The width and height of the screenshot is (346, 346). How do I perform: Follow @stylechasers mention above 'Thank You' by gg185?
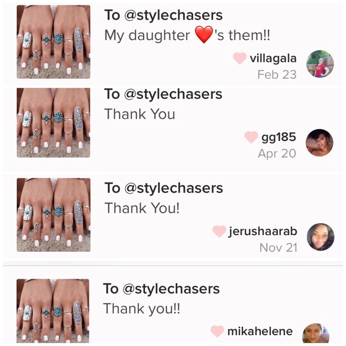173,94
